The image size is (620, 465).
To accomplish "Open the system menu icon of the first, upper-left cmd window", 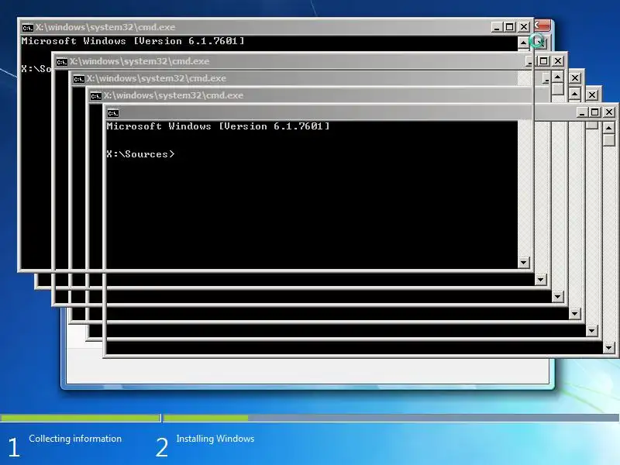I will [27, 28].
